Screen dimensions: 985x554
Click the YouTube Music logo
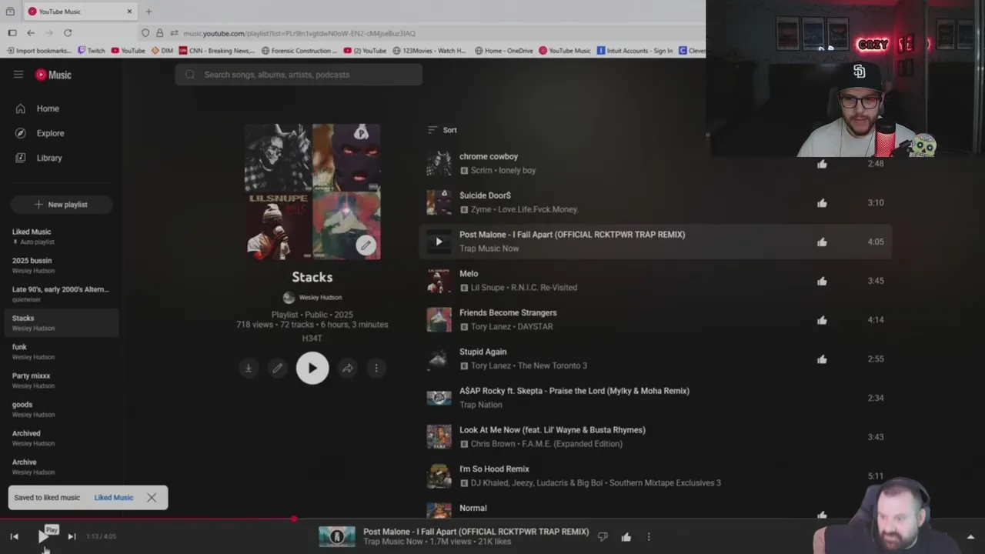53,75
